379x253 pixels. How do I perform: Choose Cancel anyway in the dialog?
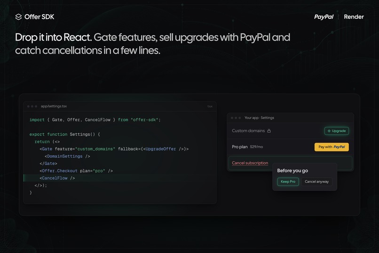(x=316, y=181)
